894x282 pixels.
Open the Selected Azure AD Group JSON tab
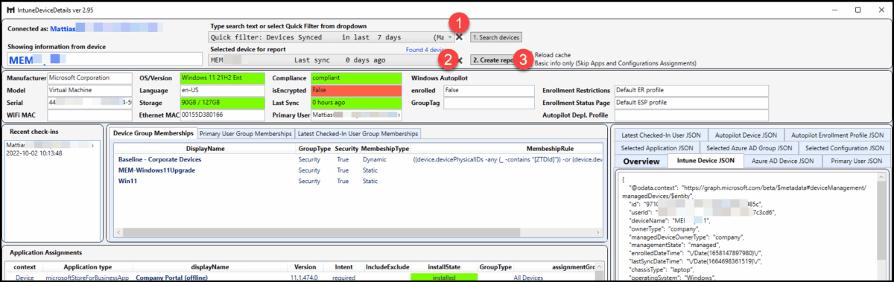[750, 148]
